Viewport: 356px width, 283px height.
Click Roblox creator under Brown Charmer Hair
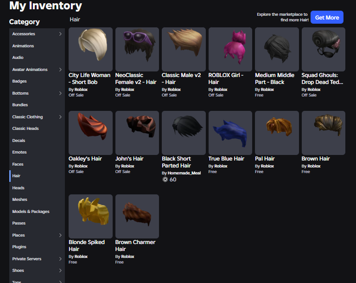pyautogui.click(x=127, y=257)
